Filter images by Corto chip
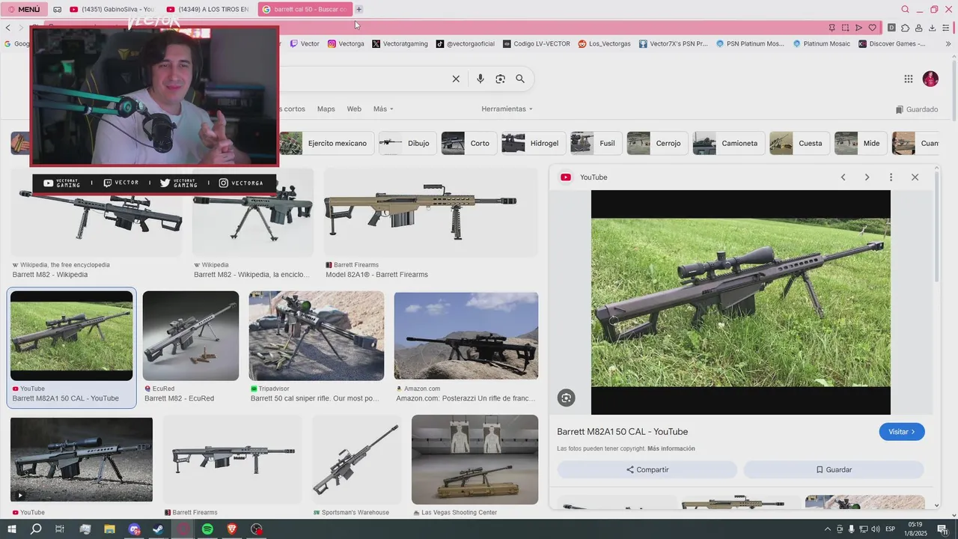Image resolution: width=958 pixels, height=539 pixels. [469, 143]
